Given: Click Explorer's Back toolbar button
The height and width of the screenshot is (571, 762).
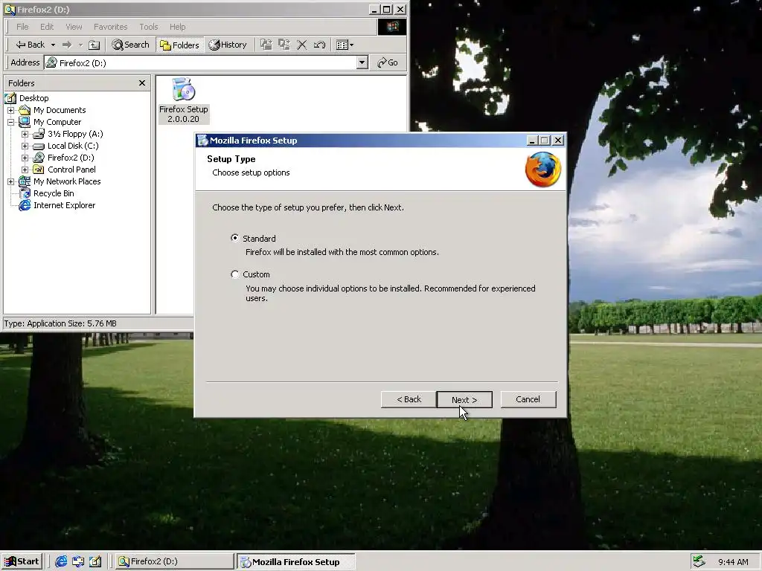Looking at the screenshot, I should tap(30, 45).
